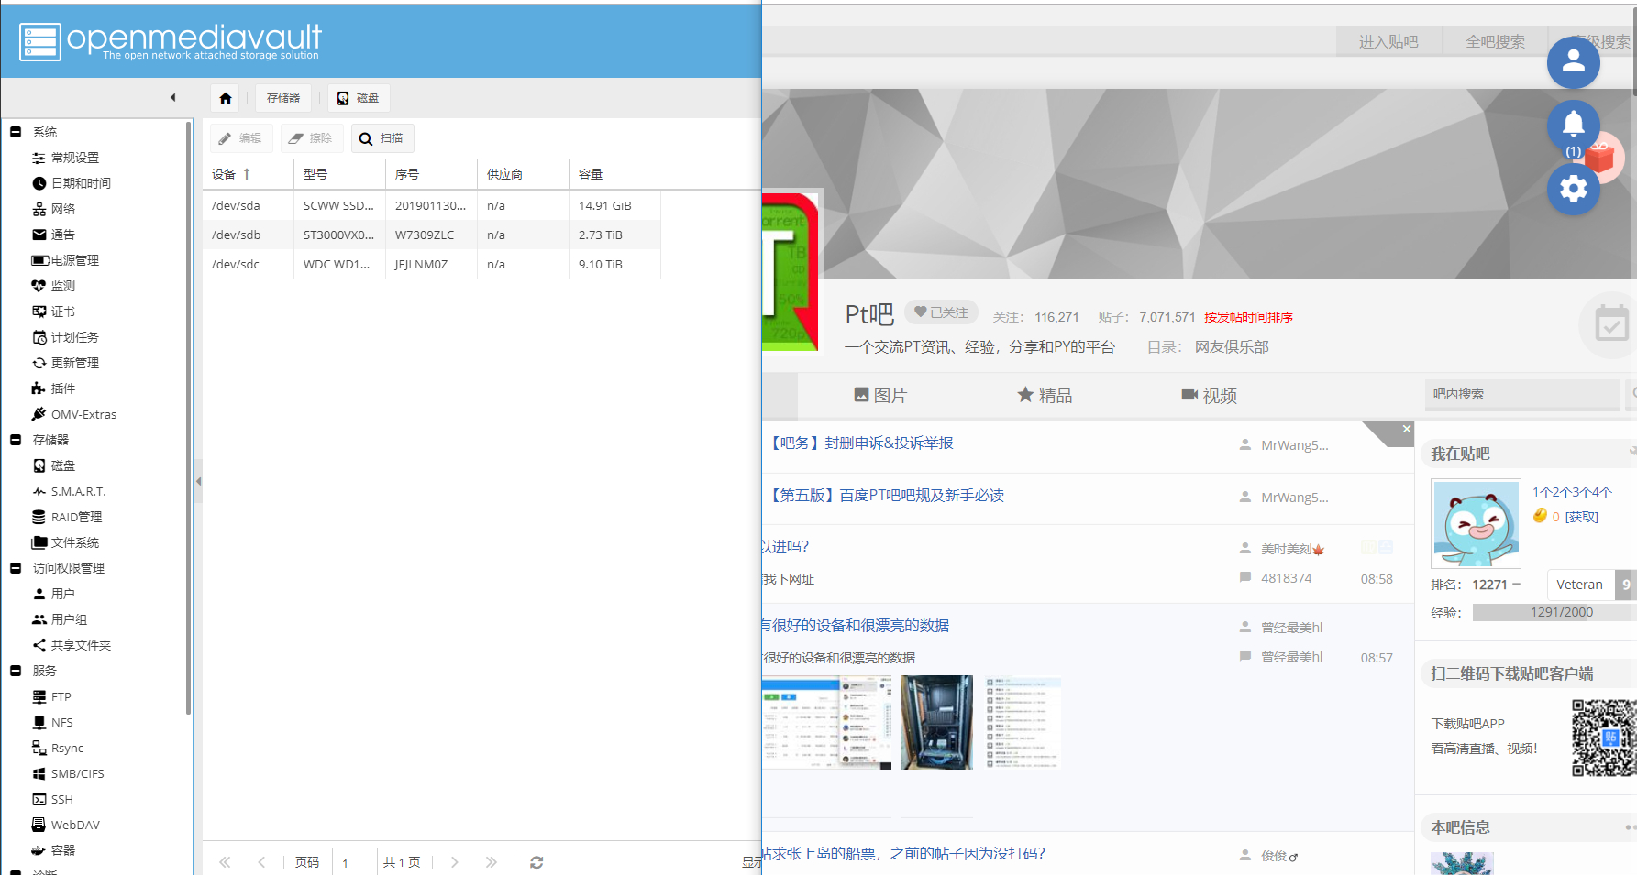Open 计划任务 scheduled jobs
The width and height of the screenshot is (1637, 875).
[x=75, y=337]
